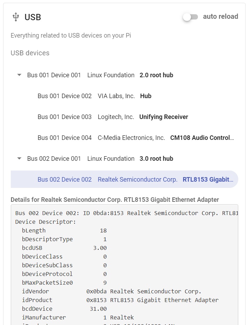Click the 'USB devices' section heading
The height and width of the screenshot is (325, 248).
tap(30, 53)
